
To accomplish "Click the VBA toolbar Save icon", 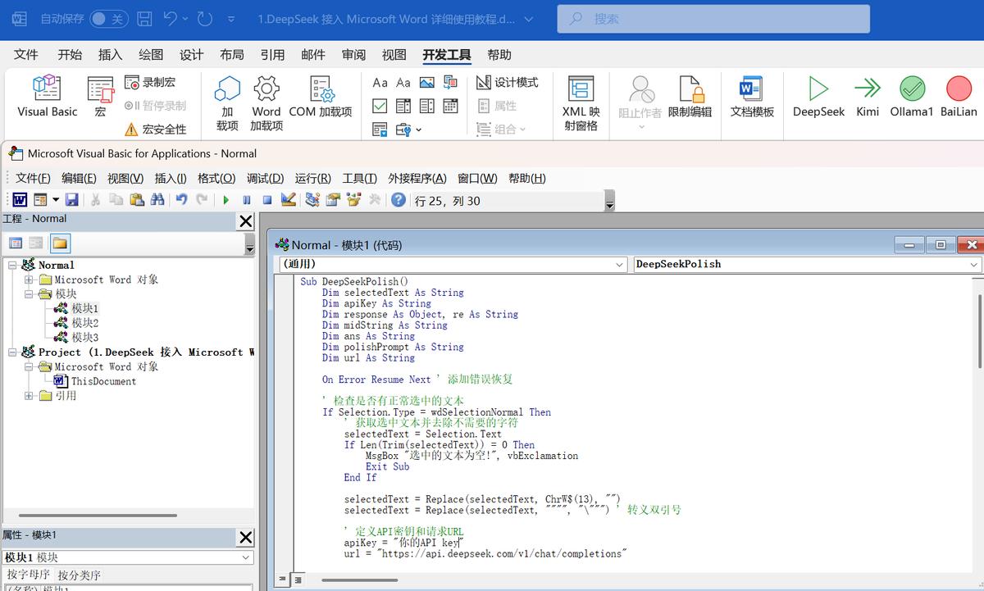I will pos(72,200).
